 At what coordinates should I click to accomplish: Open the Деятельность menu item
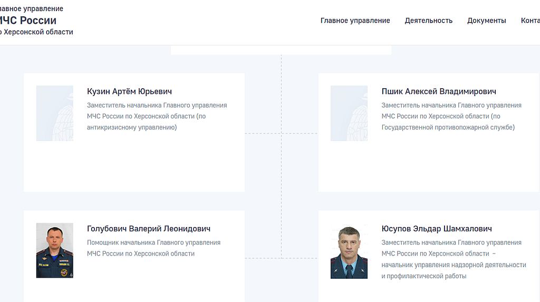click(x=428, y=21)
